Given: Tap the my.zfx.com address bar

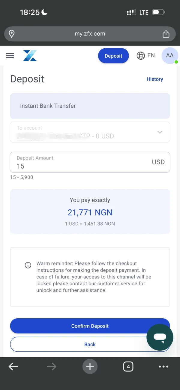Looking at the screenshot, I should click(90, 34).
